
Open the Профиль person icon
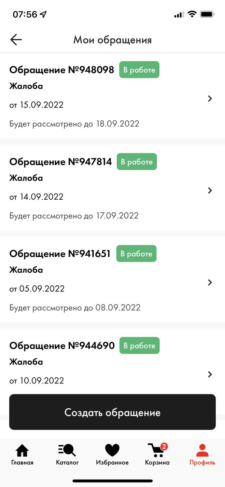pyautogui.click(x=202, y=450)
